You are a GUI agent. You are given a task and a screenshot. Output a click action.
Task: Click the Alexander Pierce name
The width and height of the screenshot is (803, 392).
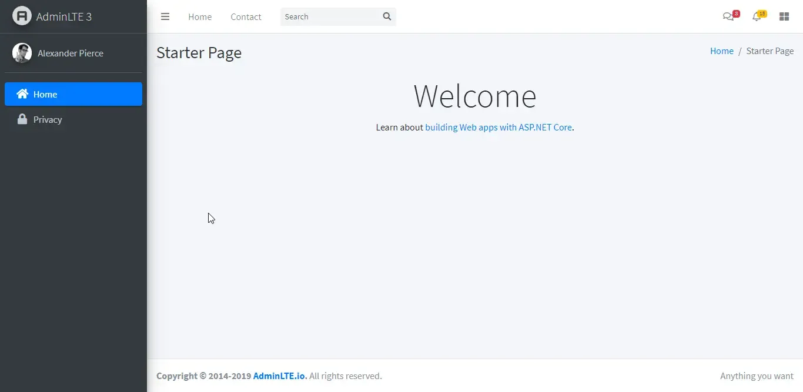(x=71, y=53)
